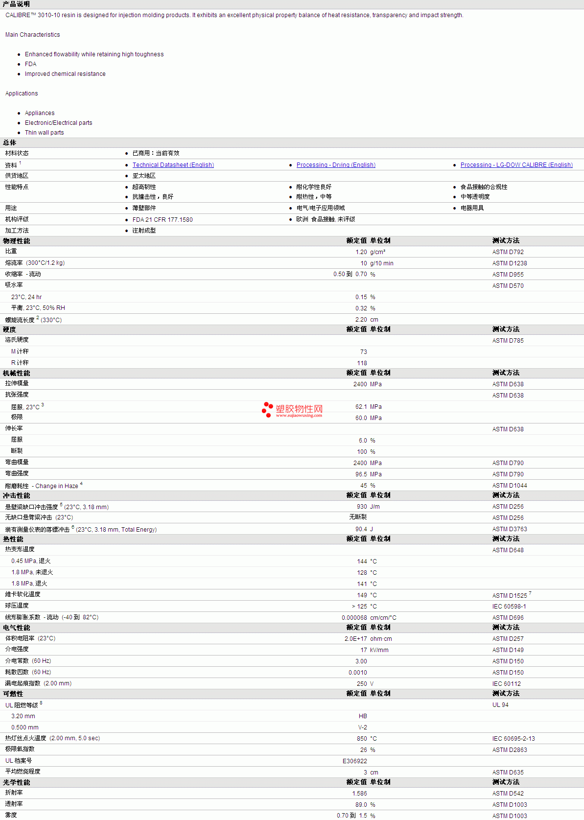Image resolution: width=584 pixels, height=820 pixels.
Task: Select the '冲击性能' section header
Action: [16, 495]
